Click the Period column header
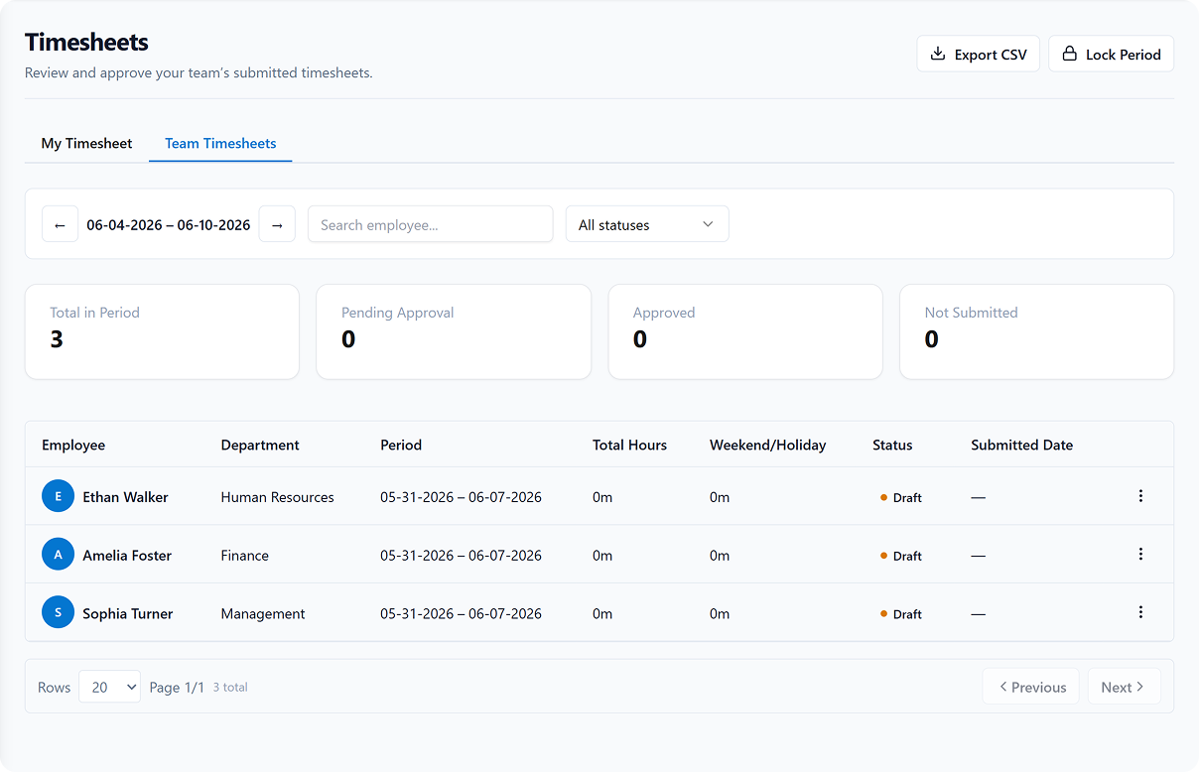1199x772 pixels. coord(401,445)
